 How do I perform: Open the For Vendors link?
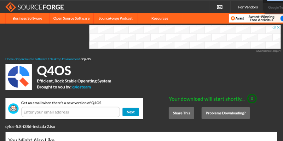pyautogui.click(x=248, y=7)
